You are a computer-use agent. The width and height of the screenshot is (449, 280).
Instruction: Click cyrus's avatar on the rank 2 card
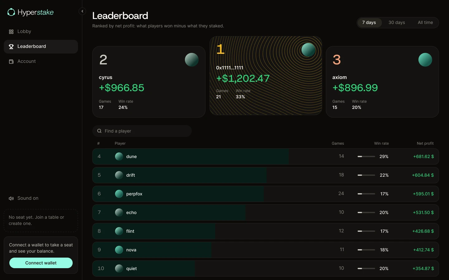click(192, 60)
